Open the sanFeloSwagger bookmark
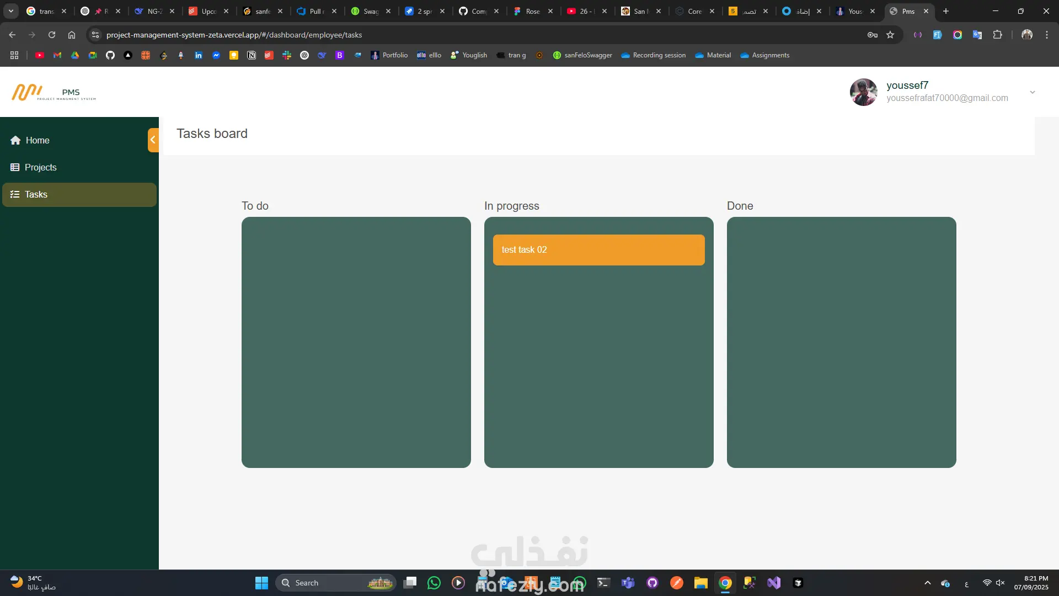Image resolution: width=1059 pixels, height=596 pixels. (x=582, y=55)
